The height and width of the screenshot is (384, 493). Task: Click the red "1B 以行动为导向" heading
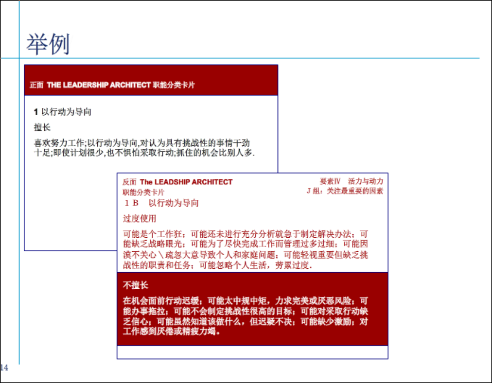tap(161, 203)
